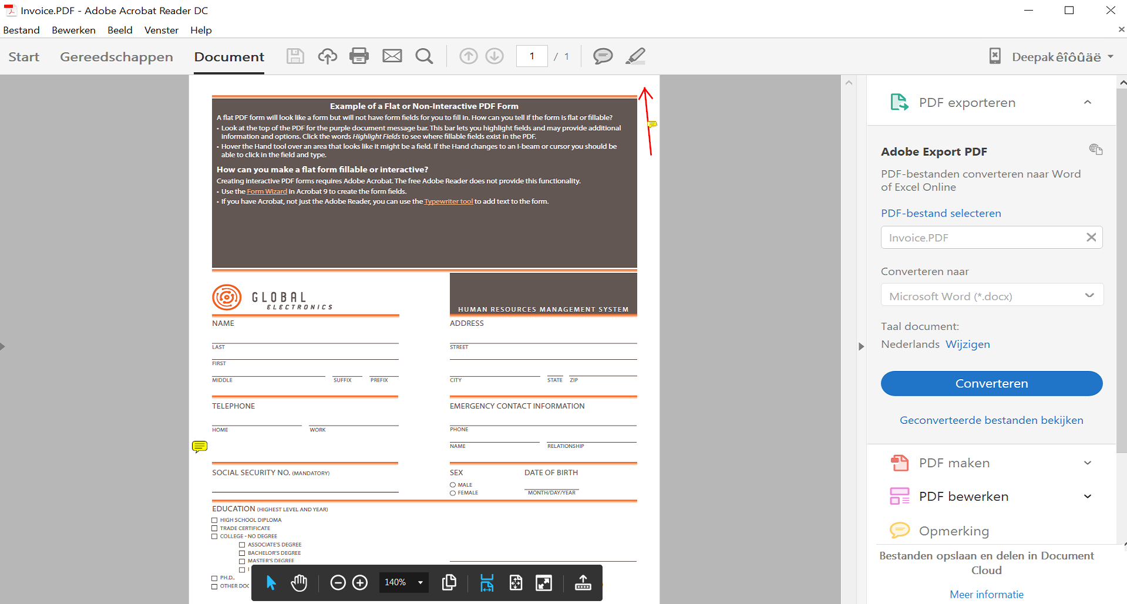Add a comment with the speech bubble icon
Screen dimensions: 1127x604
click(x=603, y=56)
